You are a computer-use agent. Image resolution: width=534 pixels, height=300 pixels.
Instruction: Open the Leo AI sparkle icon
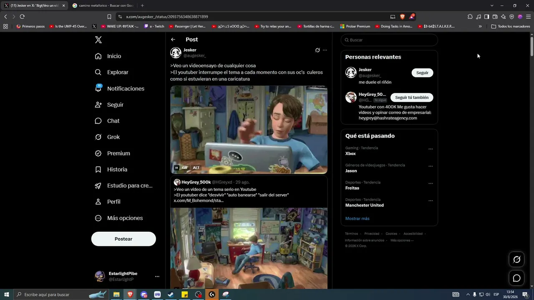click(x=504, y=17)
